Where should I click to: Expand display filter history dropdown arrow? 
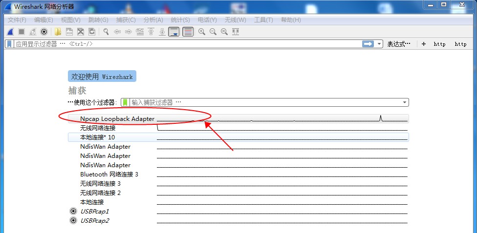tap(379, 44)
